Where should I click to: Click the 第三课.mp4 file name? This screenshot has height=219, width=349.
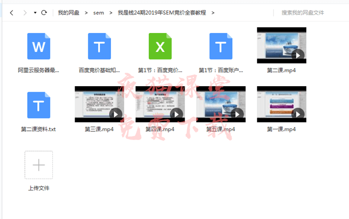click(99, 129)
